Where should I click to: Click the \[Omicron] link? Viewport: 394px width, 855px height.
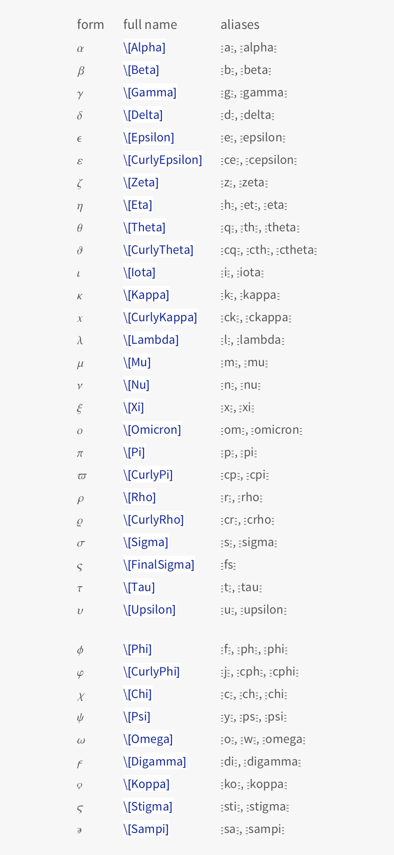point(152,430)
